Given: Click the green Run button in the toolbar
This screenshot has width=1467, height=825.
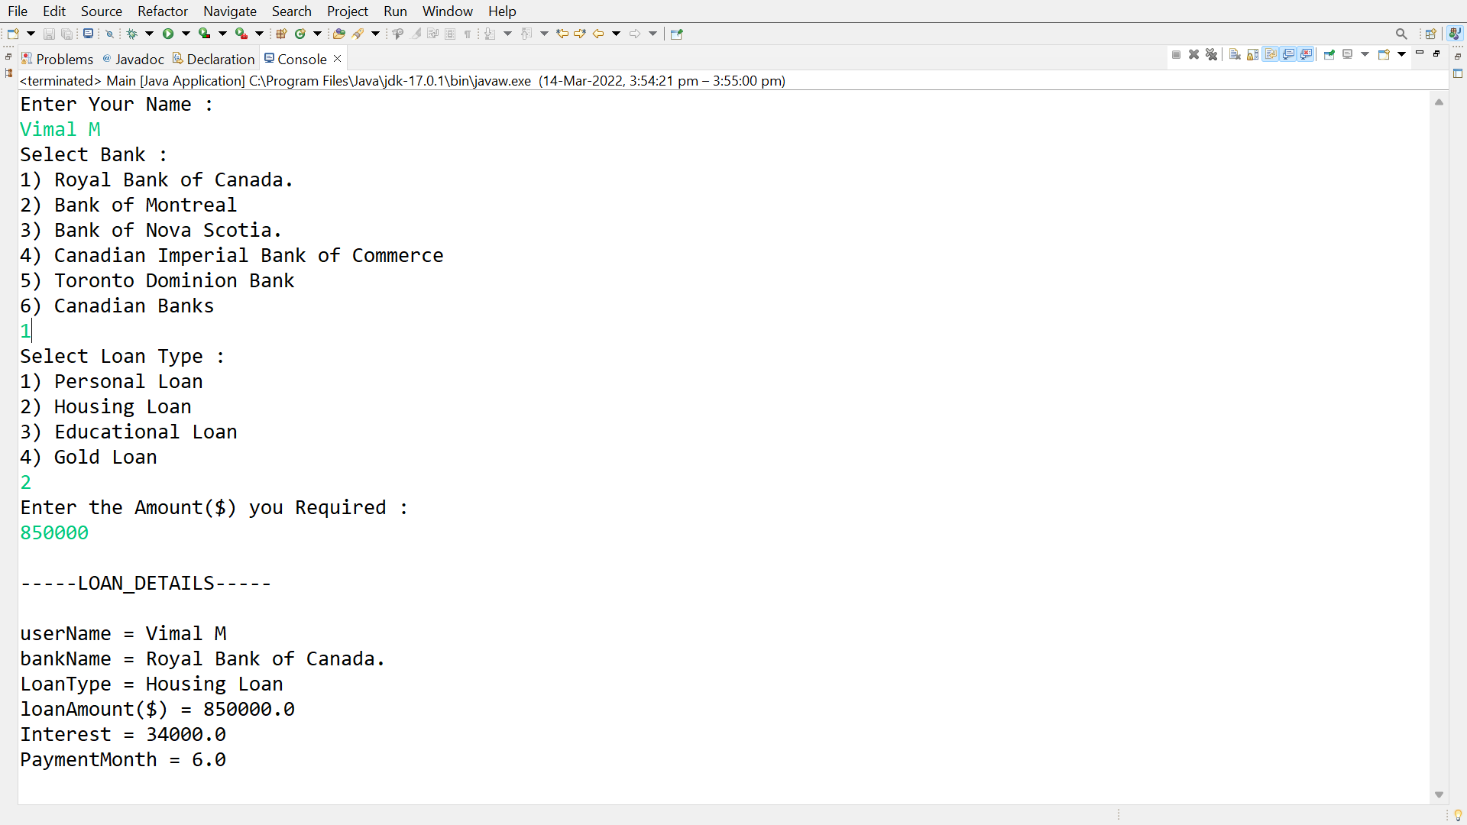Looking at the screenshot, I should pos(167,34).
